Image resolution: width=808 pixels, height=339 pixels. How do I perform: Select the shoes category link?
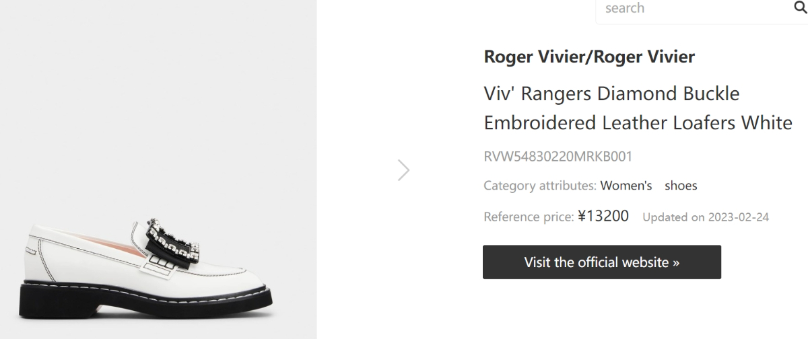click(681, 186)
